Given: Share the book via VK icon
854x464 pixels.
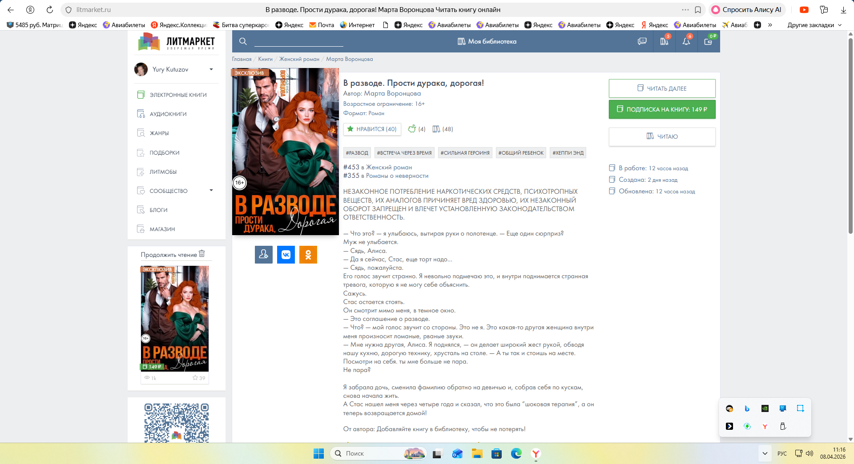Looking at the screenshot, I should coord(286,255).
